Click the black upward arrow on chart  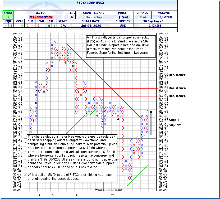[x=151, y=123]
